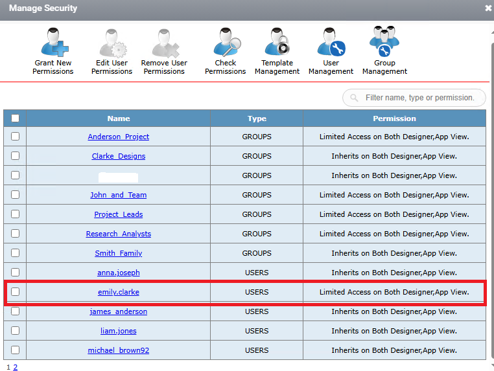This screenshot has width=494, height=371.
Task: Click Limited Access cell for John_and_Team
Action: coord(394,195)
